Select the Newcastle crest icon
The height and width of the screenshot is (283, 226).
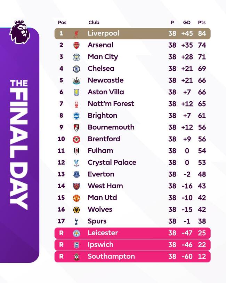76,81
